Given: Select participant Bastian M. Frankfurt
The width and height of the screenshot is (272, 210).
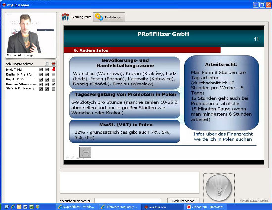Looking at the screenshot, I should 20,74.
